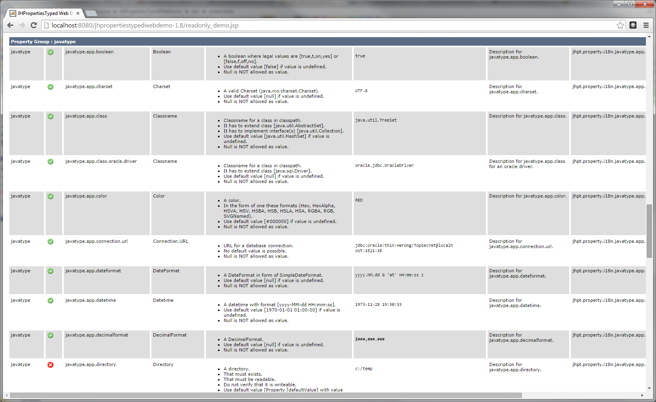Reload the readonly_demo.jsp page
Viewport: 656px width, 402px height.
[34, 25]
